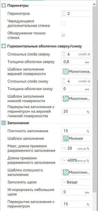Decrease Сплошных слоёв сверху with down arrow

pos(64,56)
